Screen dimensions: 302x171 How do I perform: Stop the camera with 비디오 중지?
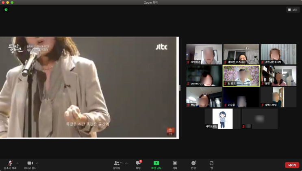[30, 165]
